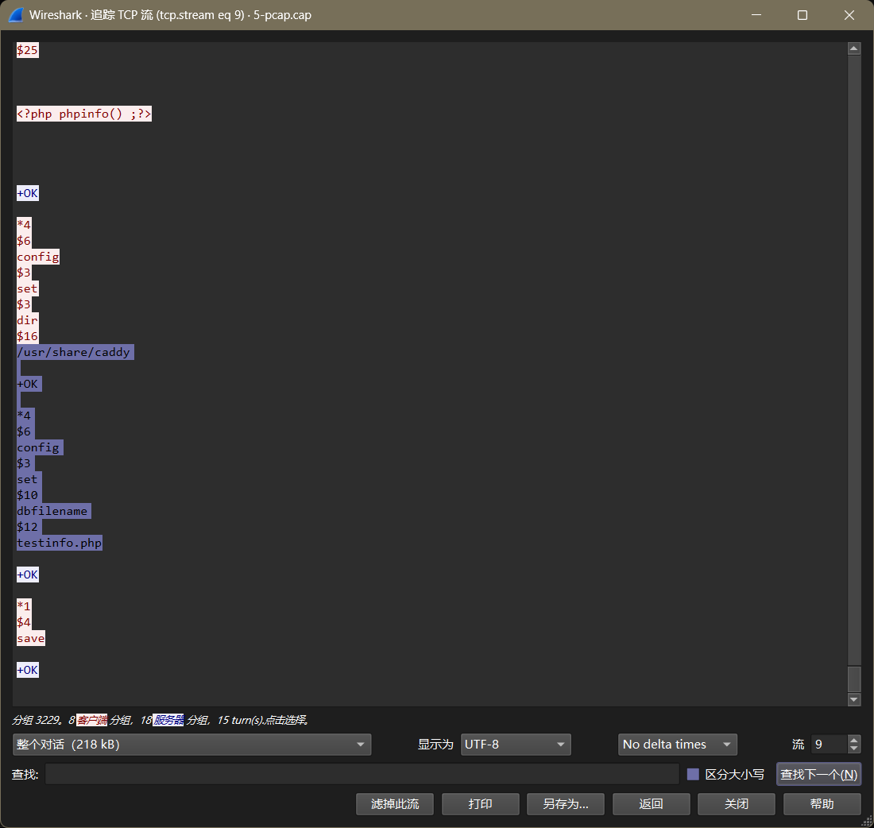This screenshot has width=874, height=828.
Task: Open the 整个对话 (218 kB) dropdown
Action: 191,745
